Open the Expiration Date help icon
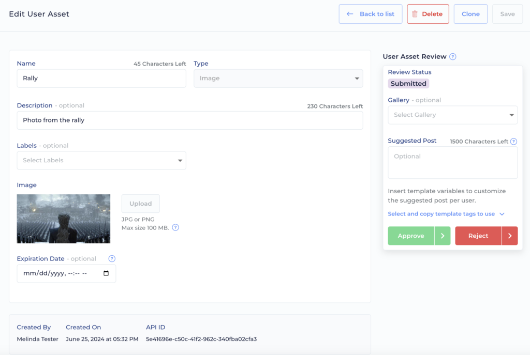Viewport: 530px width, 355px height. point(112,258)
